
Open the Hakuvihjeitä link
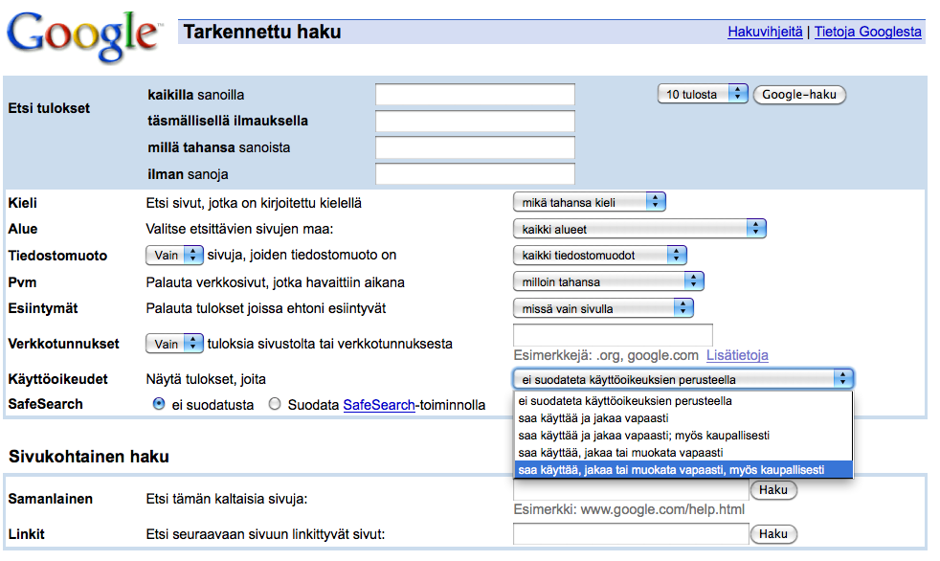(765, 32)
